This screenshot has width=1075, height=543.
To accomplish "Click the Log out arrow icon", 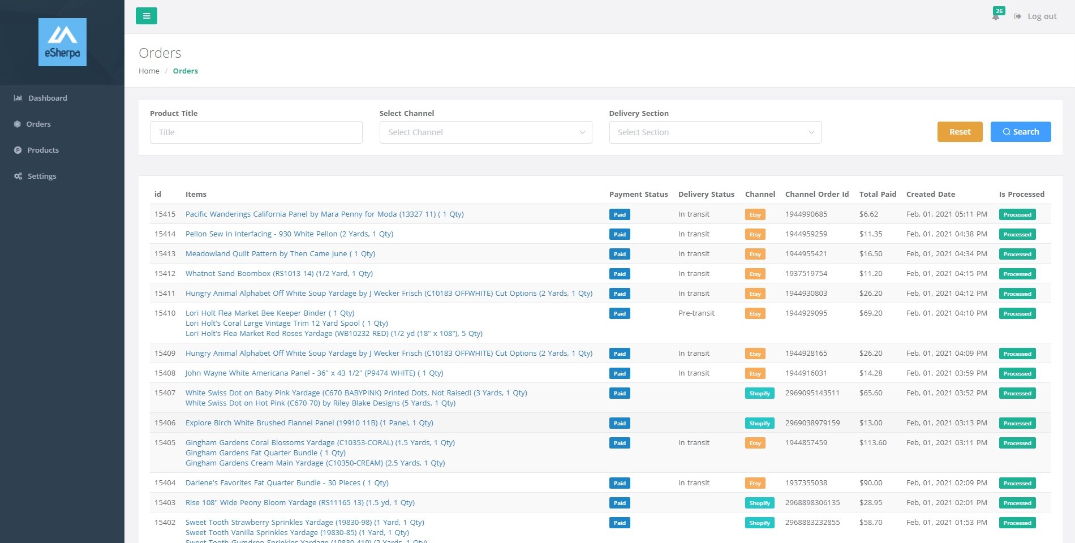I will point(1017,16).
